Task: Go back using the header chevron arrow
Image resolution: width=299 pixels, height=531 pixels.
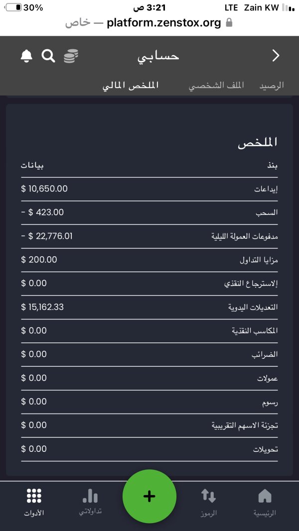Action: click(x=276, y=56)
